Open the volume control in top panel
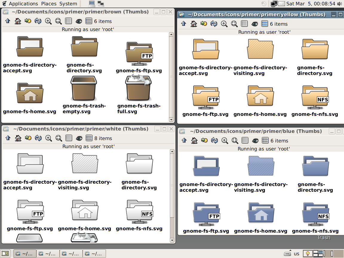 [340, 4]
